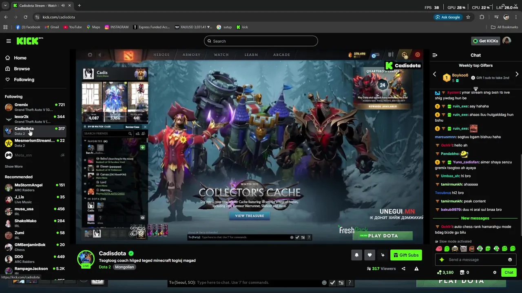Viewport: 522px width, 293px height.
Task: Click the grey cat emote
Action: pyautogui.click(x=463, y=249)
